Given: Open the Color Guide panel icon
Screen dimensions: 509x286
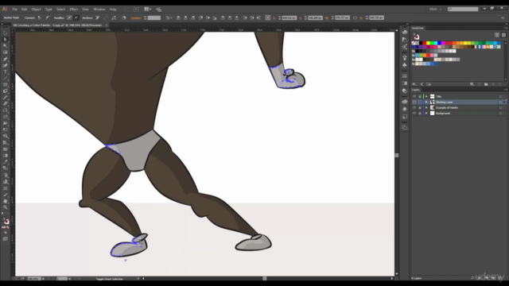Looking at the screenshot, I should (405, 40).
